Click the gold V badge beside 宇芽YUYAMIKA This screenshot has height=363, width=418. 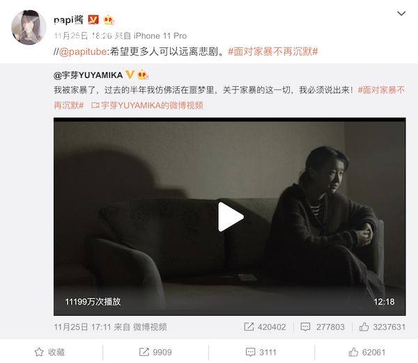click(130, 74)
